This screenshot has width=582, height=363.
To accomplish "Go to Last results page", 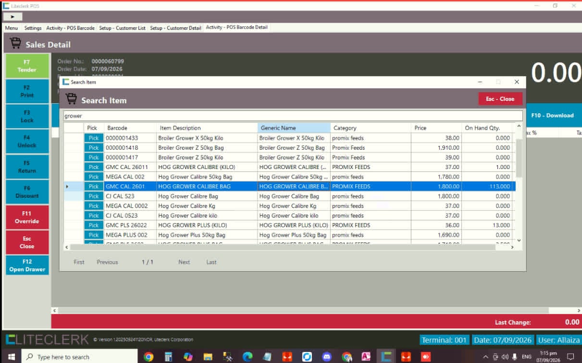I will point(211,262).
